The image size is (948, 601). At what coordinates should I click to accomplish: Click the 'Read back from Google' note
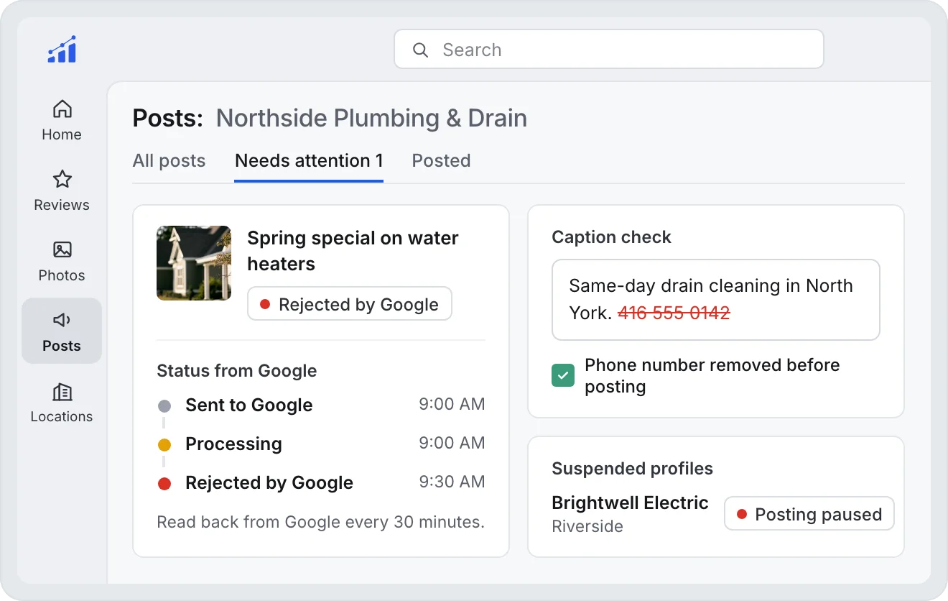321,522
